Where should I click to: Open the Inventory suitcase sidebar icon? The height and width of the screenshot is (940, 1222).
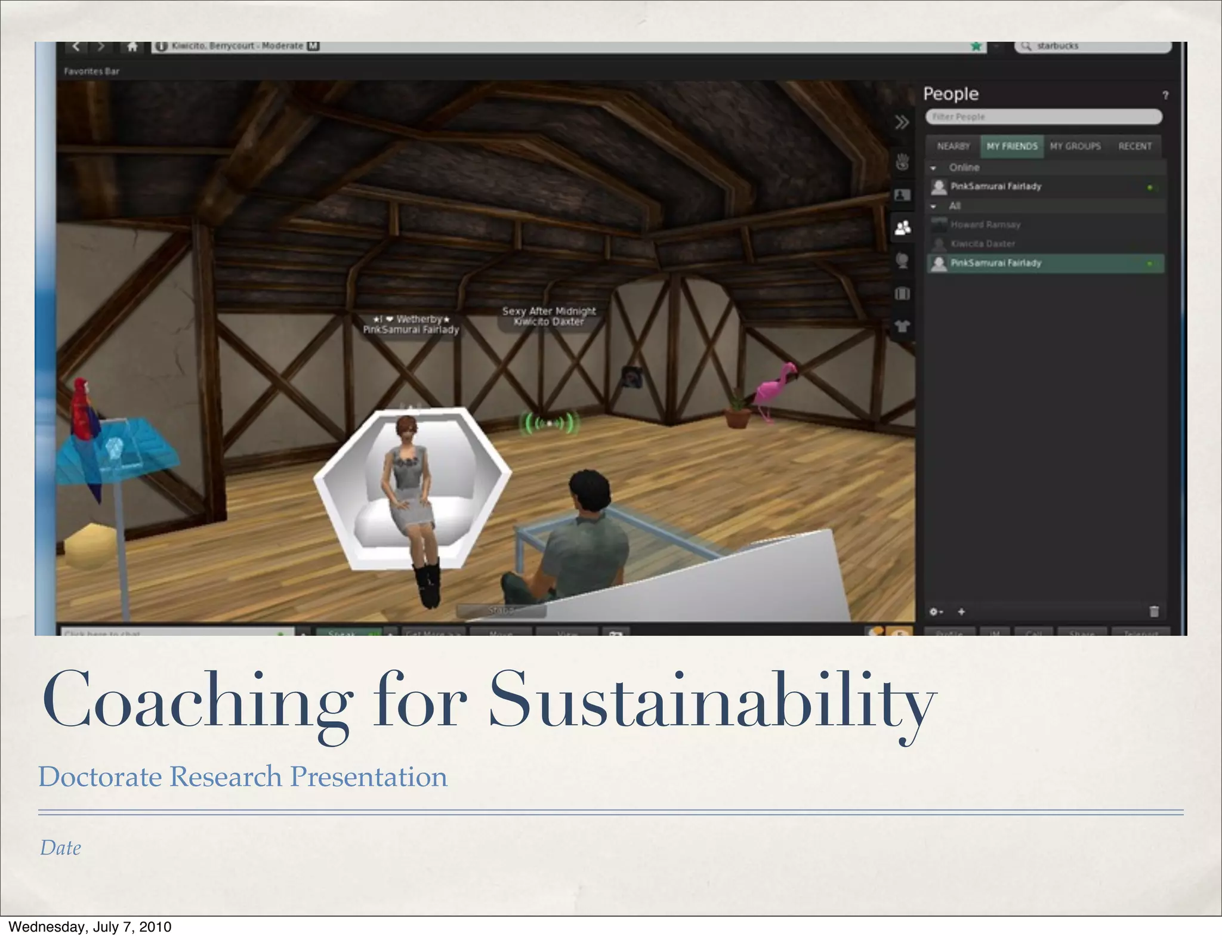pyautogui.click(x=902, y=293)
